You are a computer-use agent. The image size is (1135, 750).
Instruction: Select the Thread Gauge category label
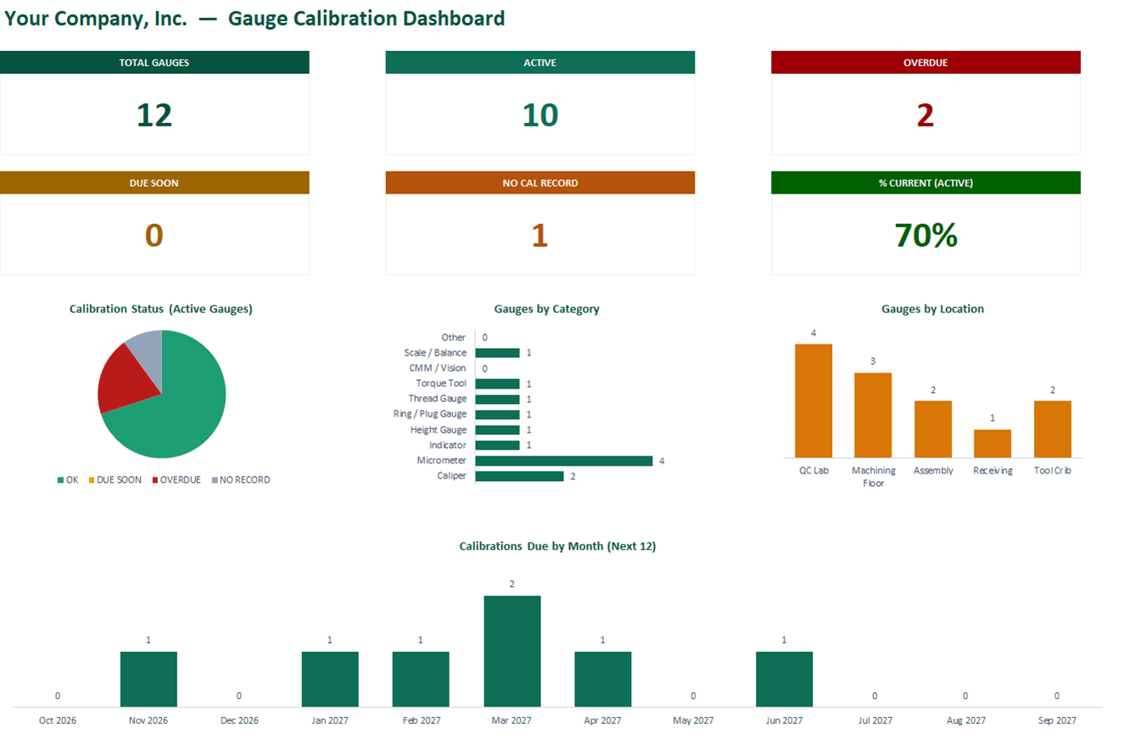437,399
